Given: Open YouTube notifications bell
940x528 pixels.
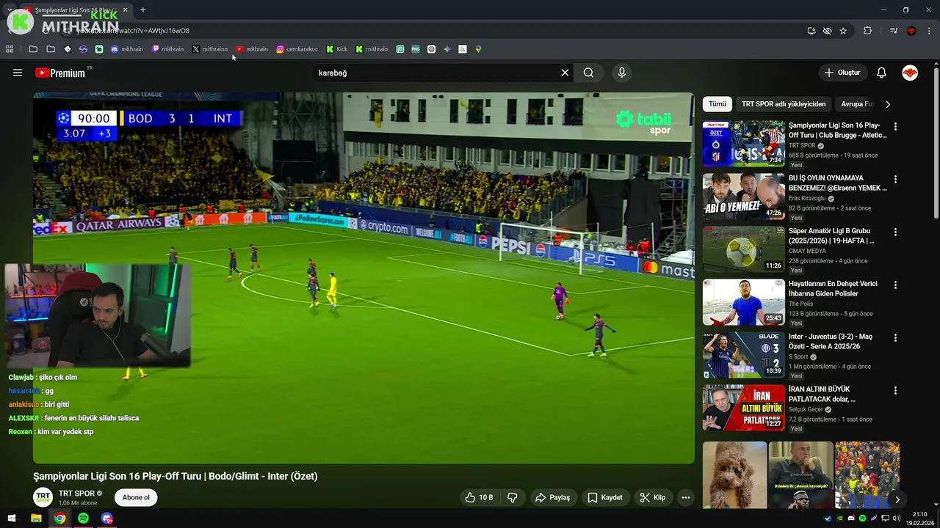Looking at the screenshot, I should (x=881, y=73).
